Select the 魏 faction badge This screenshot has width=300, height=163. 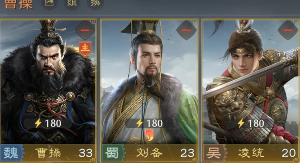(x=12, y=153)
